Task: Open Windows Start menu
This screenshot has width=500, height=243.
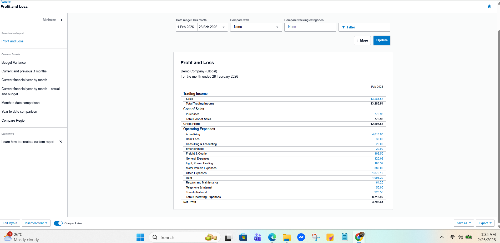Action: coord(140,237)
